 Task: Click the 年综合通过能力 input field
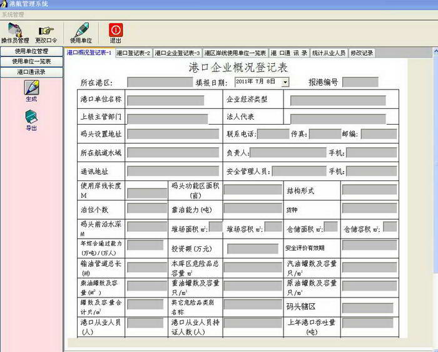click(x=145, y=245)
